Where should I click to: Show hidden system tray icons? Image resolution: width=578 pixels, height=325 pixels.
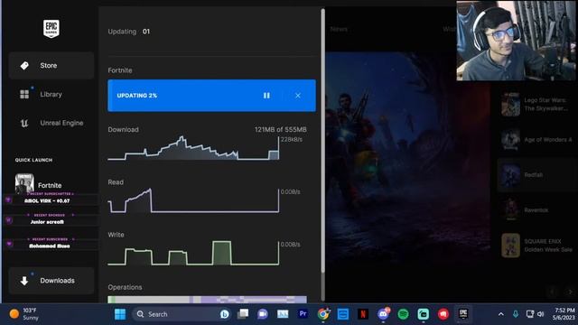point(501,314)
